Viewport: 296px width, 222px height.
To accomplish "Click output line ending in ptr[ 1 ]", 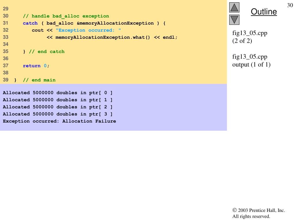I will (x=58, y=100).
